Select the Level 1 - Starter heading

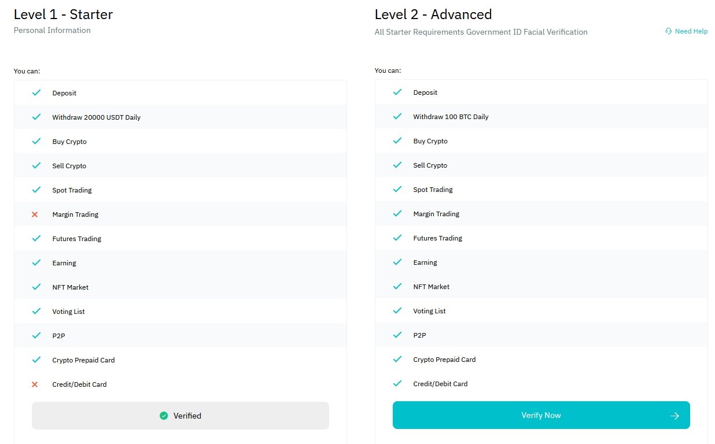tap(63, 14)
